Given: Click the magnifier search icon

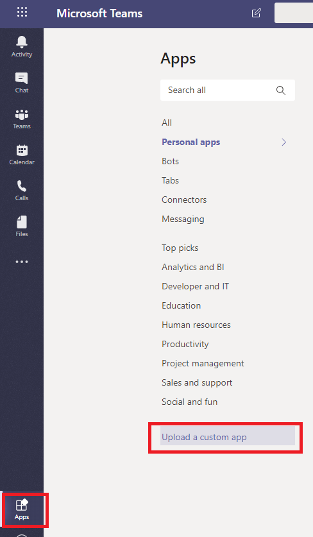Looking at the screenshot, I should pos(281,90).
